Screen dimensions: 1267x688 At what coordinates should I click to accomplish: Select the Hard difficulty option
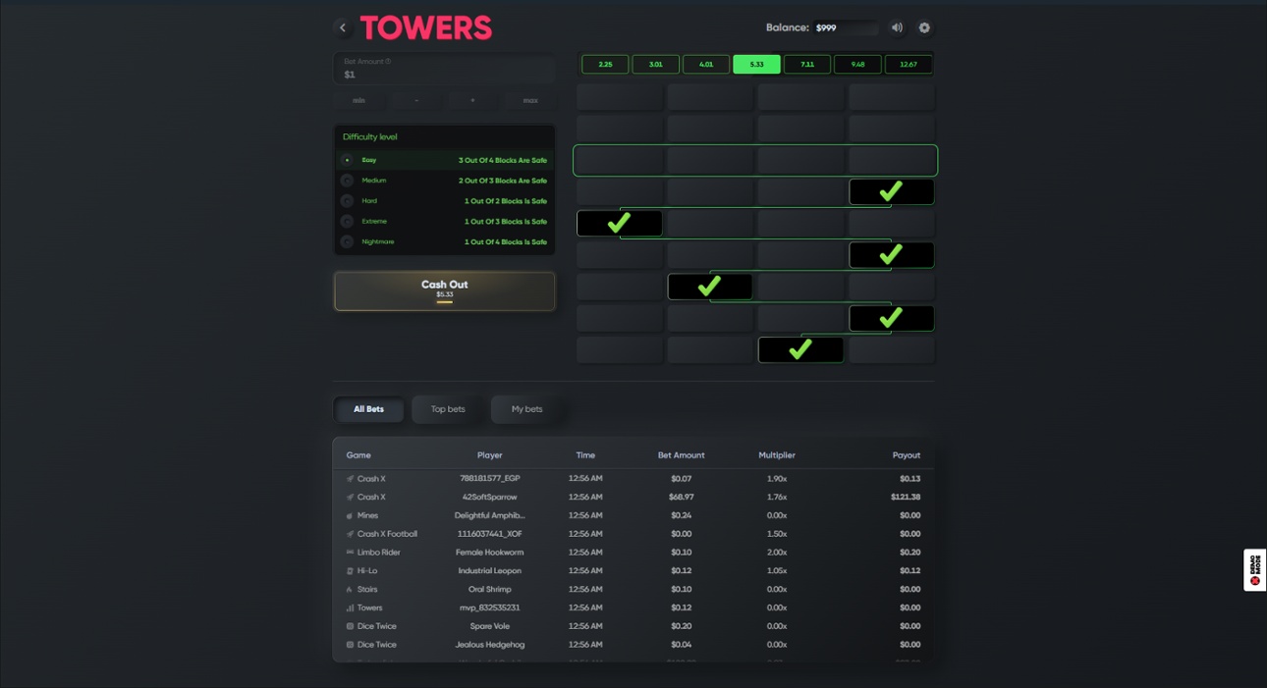(x=347, y=200)
